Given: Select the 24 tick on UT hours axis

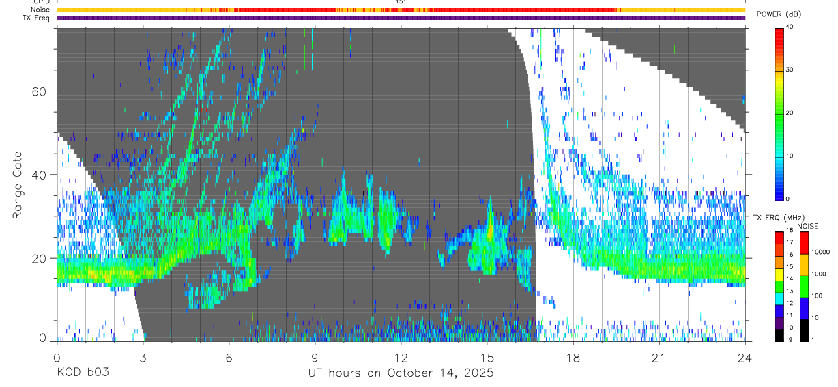Looking at the screenshot, I should (x=745, y=358).
